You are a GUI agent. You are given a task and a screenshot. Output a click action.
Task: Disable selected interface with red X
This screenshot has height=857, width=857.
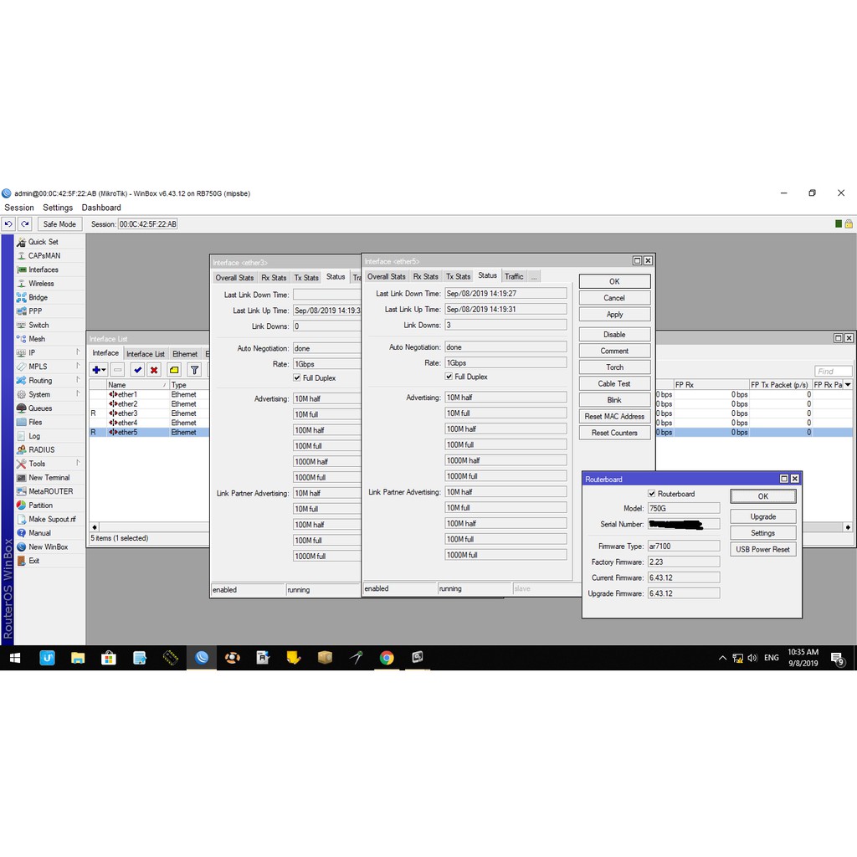154,370
